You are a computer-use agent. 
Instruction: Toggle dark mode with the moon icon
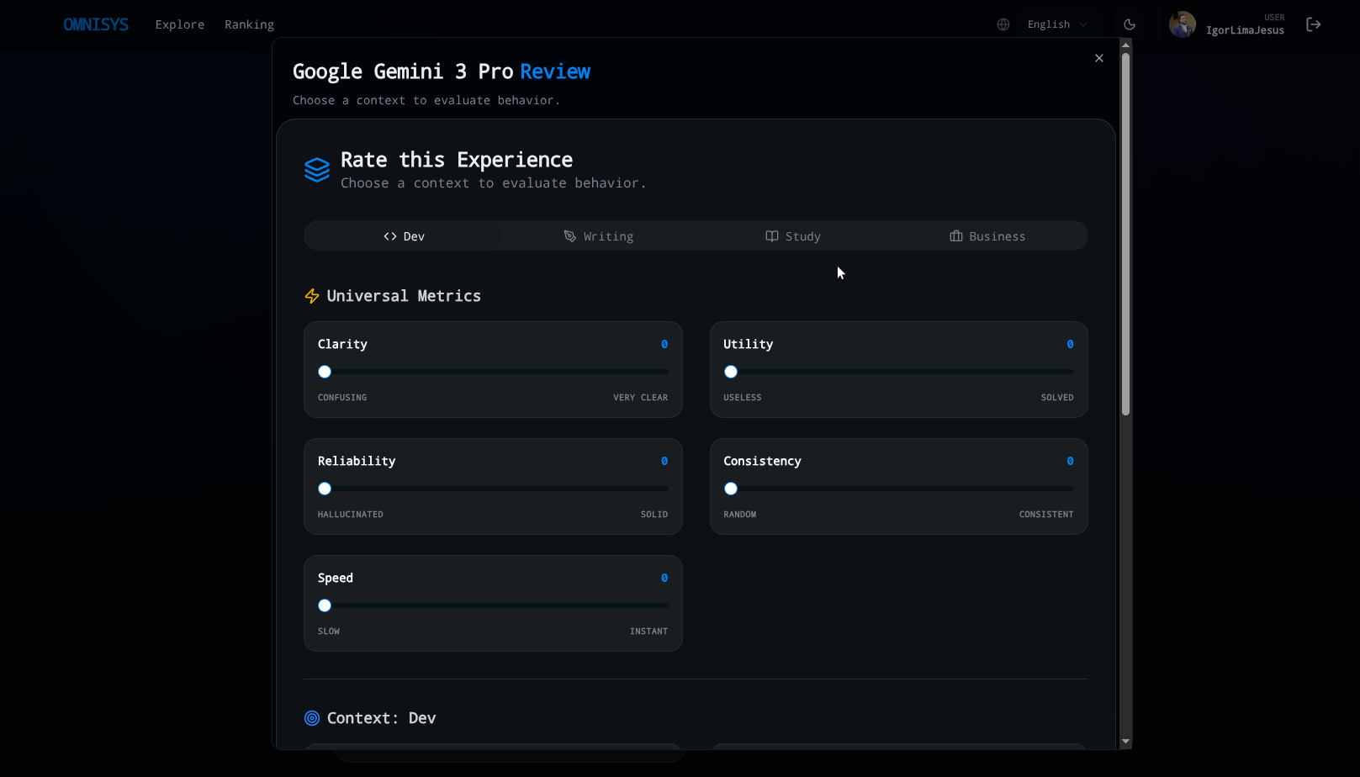[1129, 24]
